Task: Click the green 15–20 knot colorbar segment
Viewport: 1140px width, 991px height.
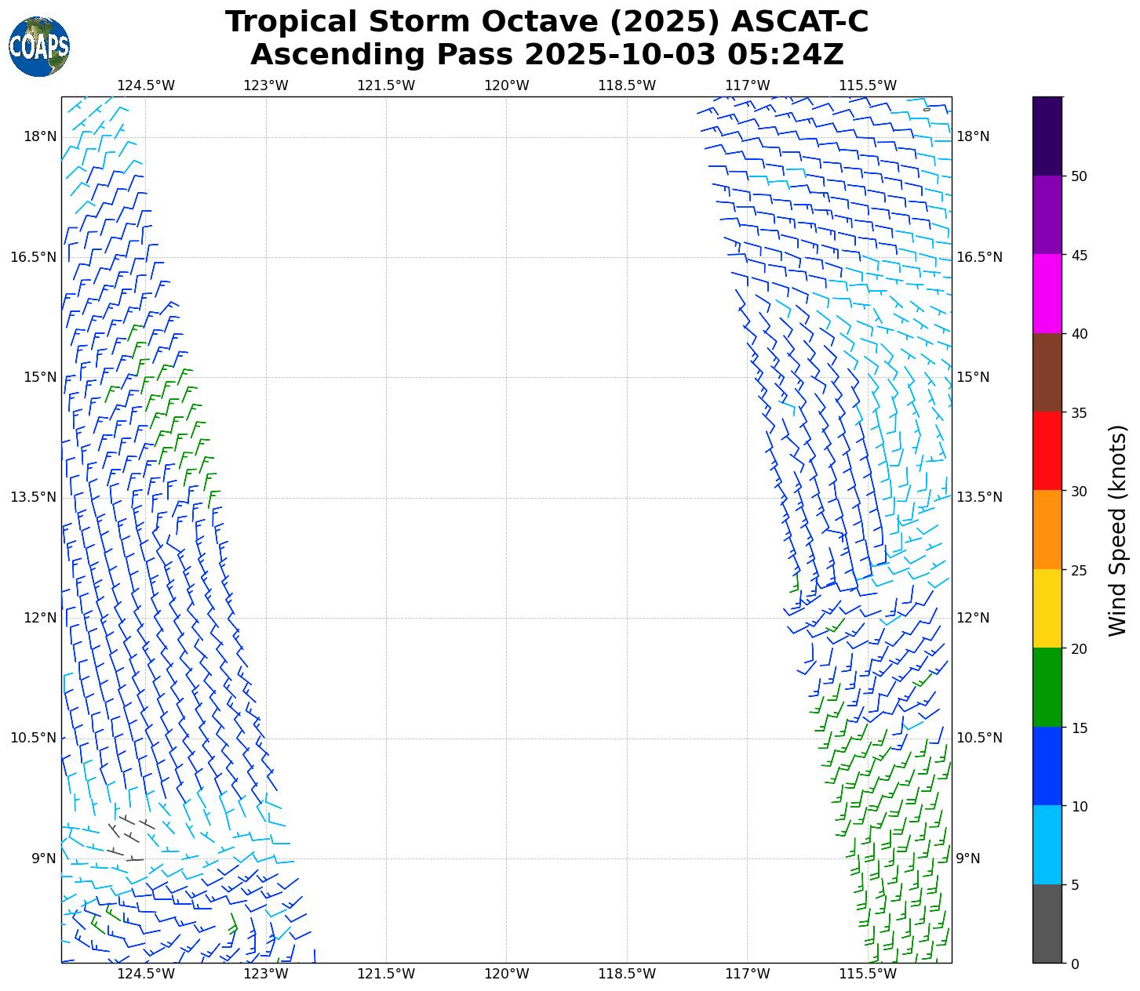Action: (1047, 687)
